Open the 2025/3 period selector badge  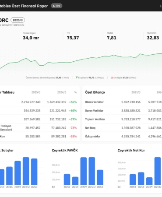[x=18, y=20]
